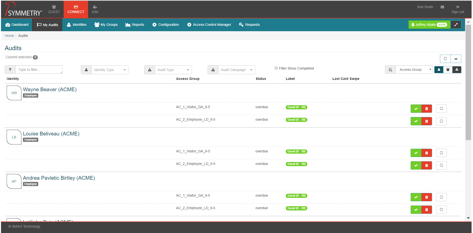Viewport: 473px width, 233px height.
Task: Open the Identity Type dropdown
Action: 110,69
